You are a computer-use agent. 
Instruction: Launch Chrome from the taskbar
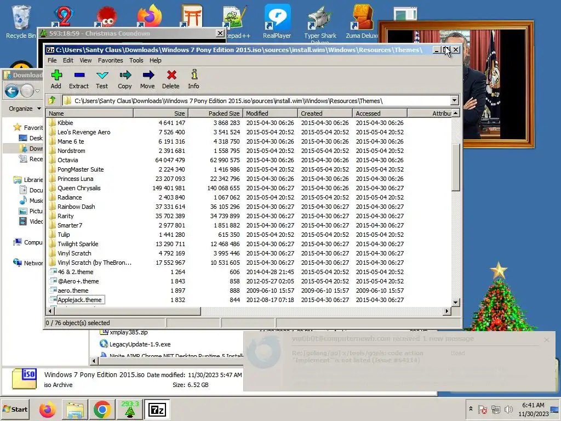coord(102,409)
